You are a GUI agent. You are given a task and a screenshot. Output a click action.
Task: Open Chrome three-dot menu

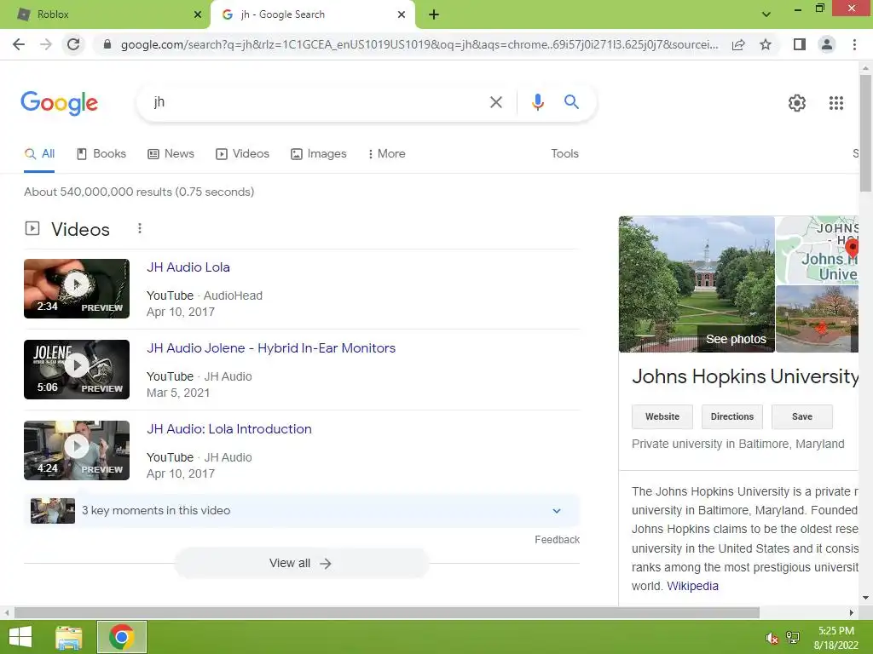[x=854, y=44]
